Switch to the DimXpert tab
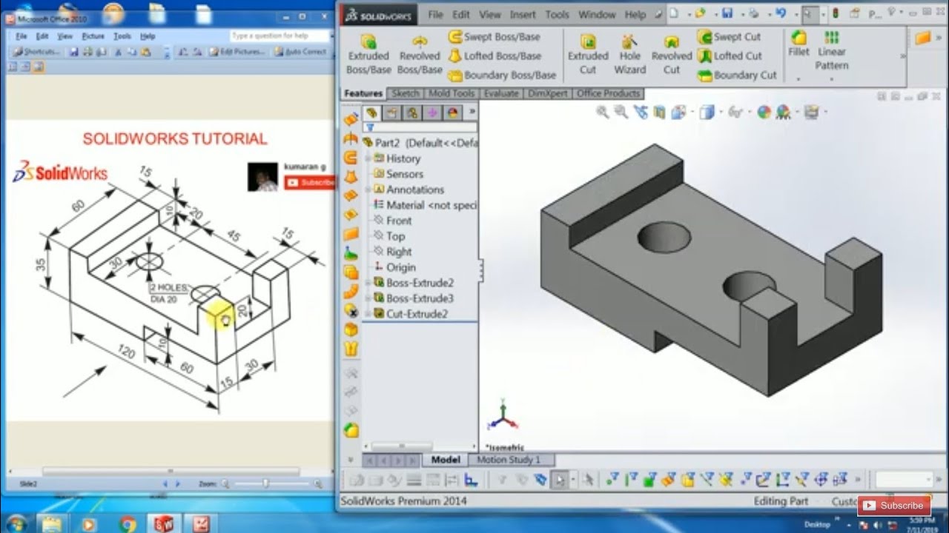This screenshot has width=949, height=533. 548,94
